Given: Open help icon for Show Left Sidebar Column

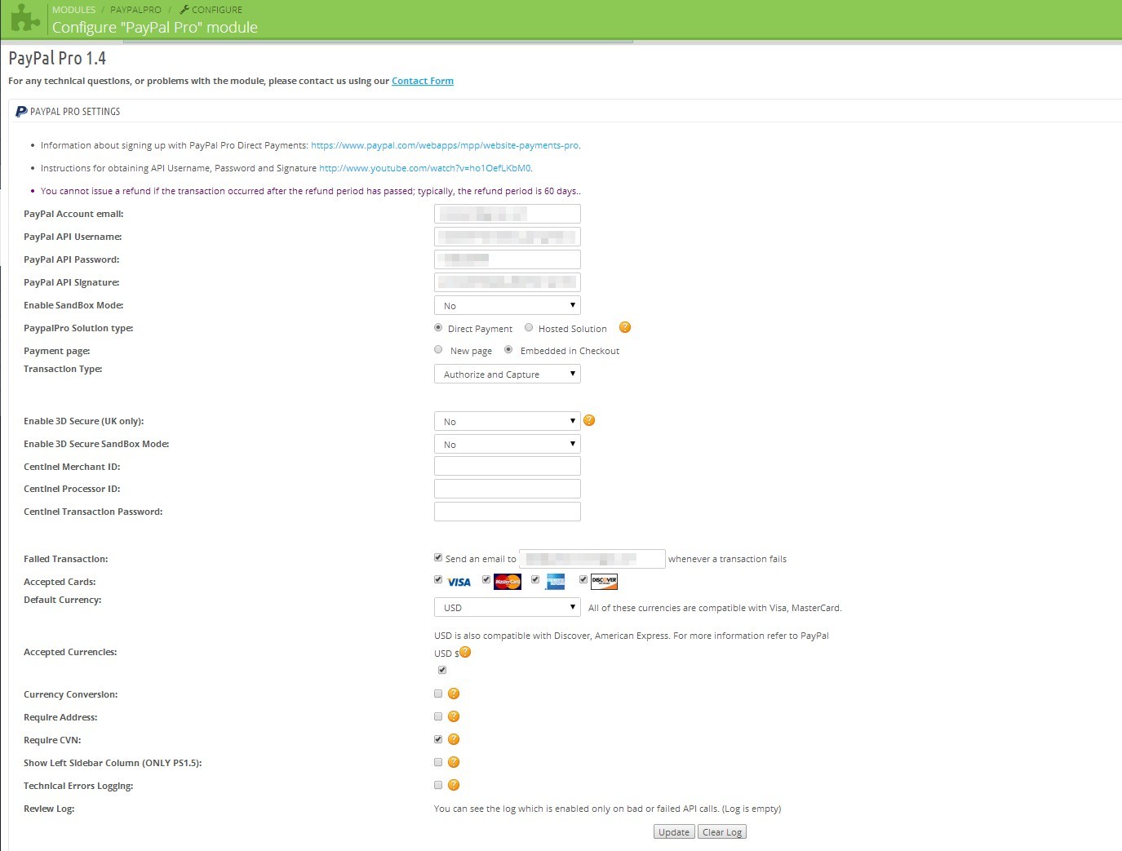Looking at the screenshot, I should point(454,762).
